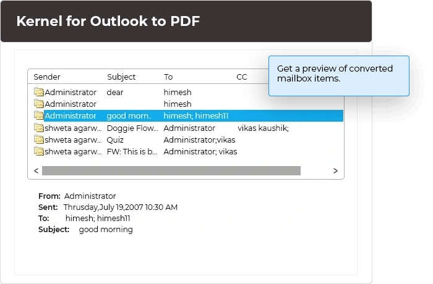433x284 pixels.
Task: Click the preview 'From:' value Administrator
Action: pos(90,196)
